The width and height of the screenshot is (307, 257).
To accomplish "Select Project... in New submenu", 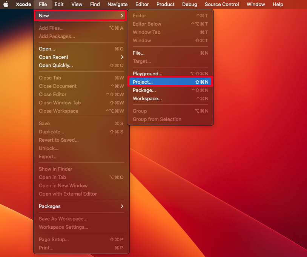I will tap(170, 82).
